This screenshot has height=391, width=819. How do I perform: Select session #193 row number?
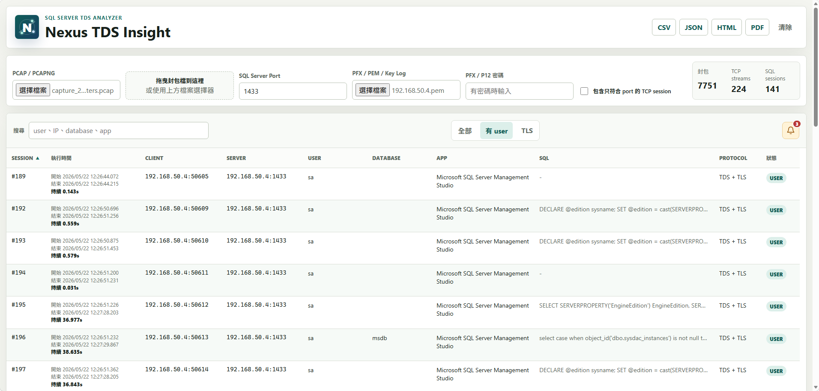[x=18, y=240]
